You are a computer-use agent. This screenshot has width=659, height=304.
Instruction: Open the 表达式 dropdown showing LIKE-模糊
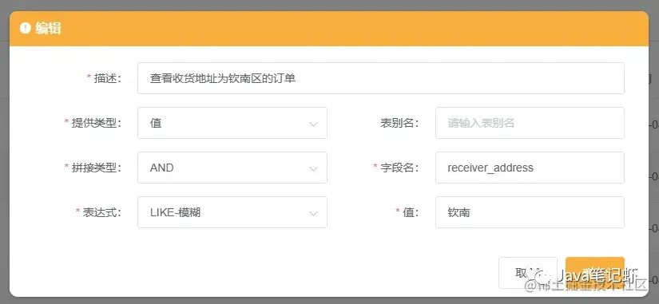click(232, 212)
